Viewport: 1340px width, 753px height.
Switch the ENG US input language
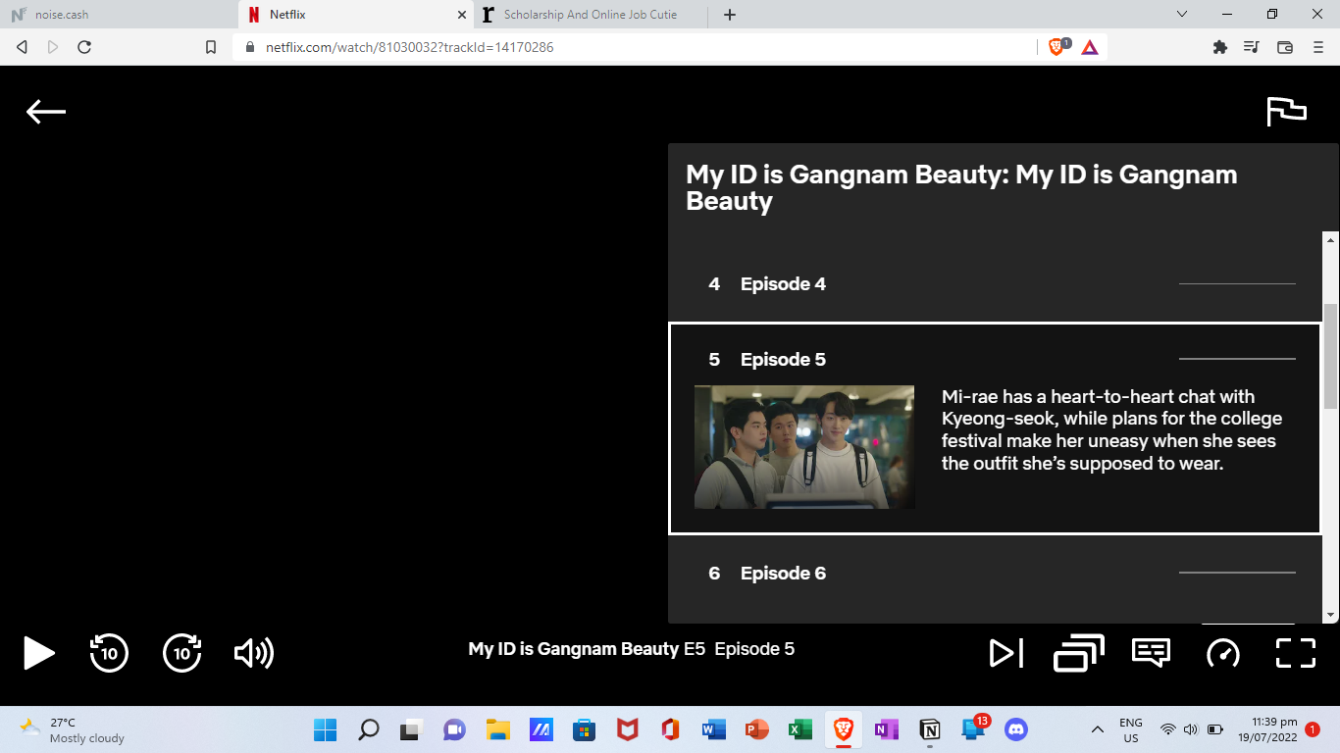[1131, 729]
